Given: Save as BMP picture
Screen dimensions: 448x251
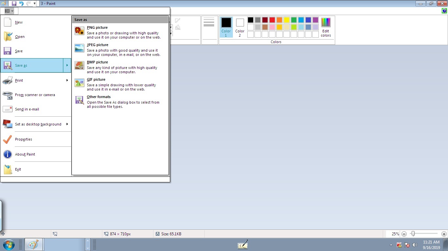Looking at the screenshot, I should 120,67.
